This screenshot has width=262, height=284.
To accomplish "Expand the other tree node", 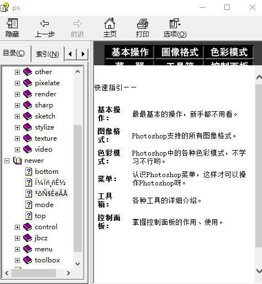I will point(17,72).
